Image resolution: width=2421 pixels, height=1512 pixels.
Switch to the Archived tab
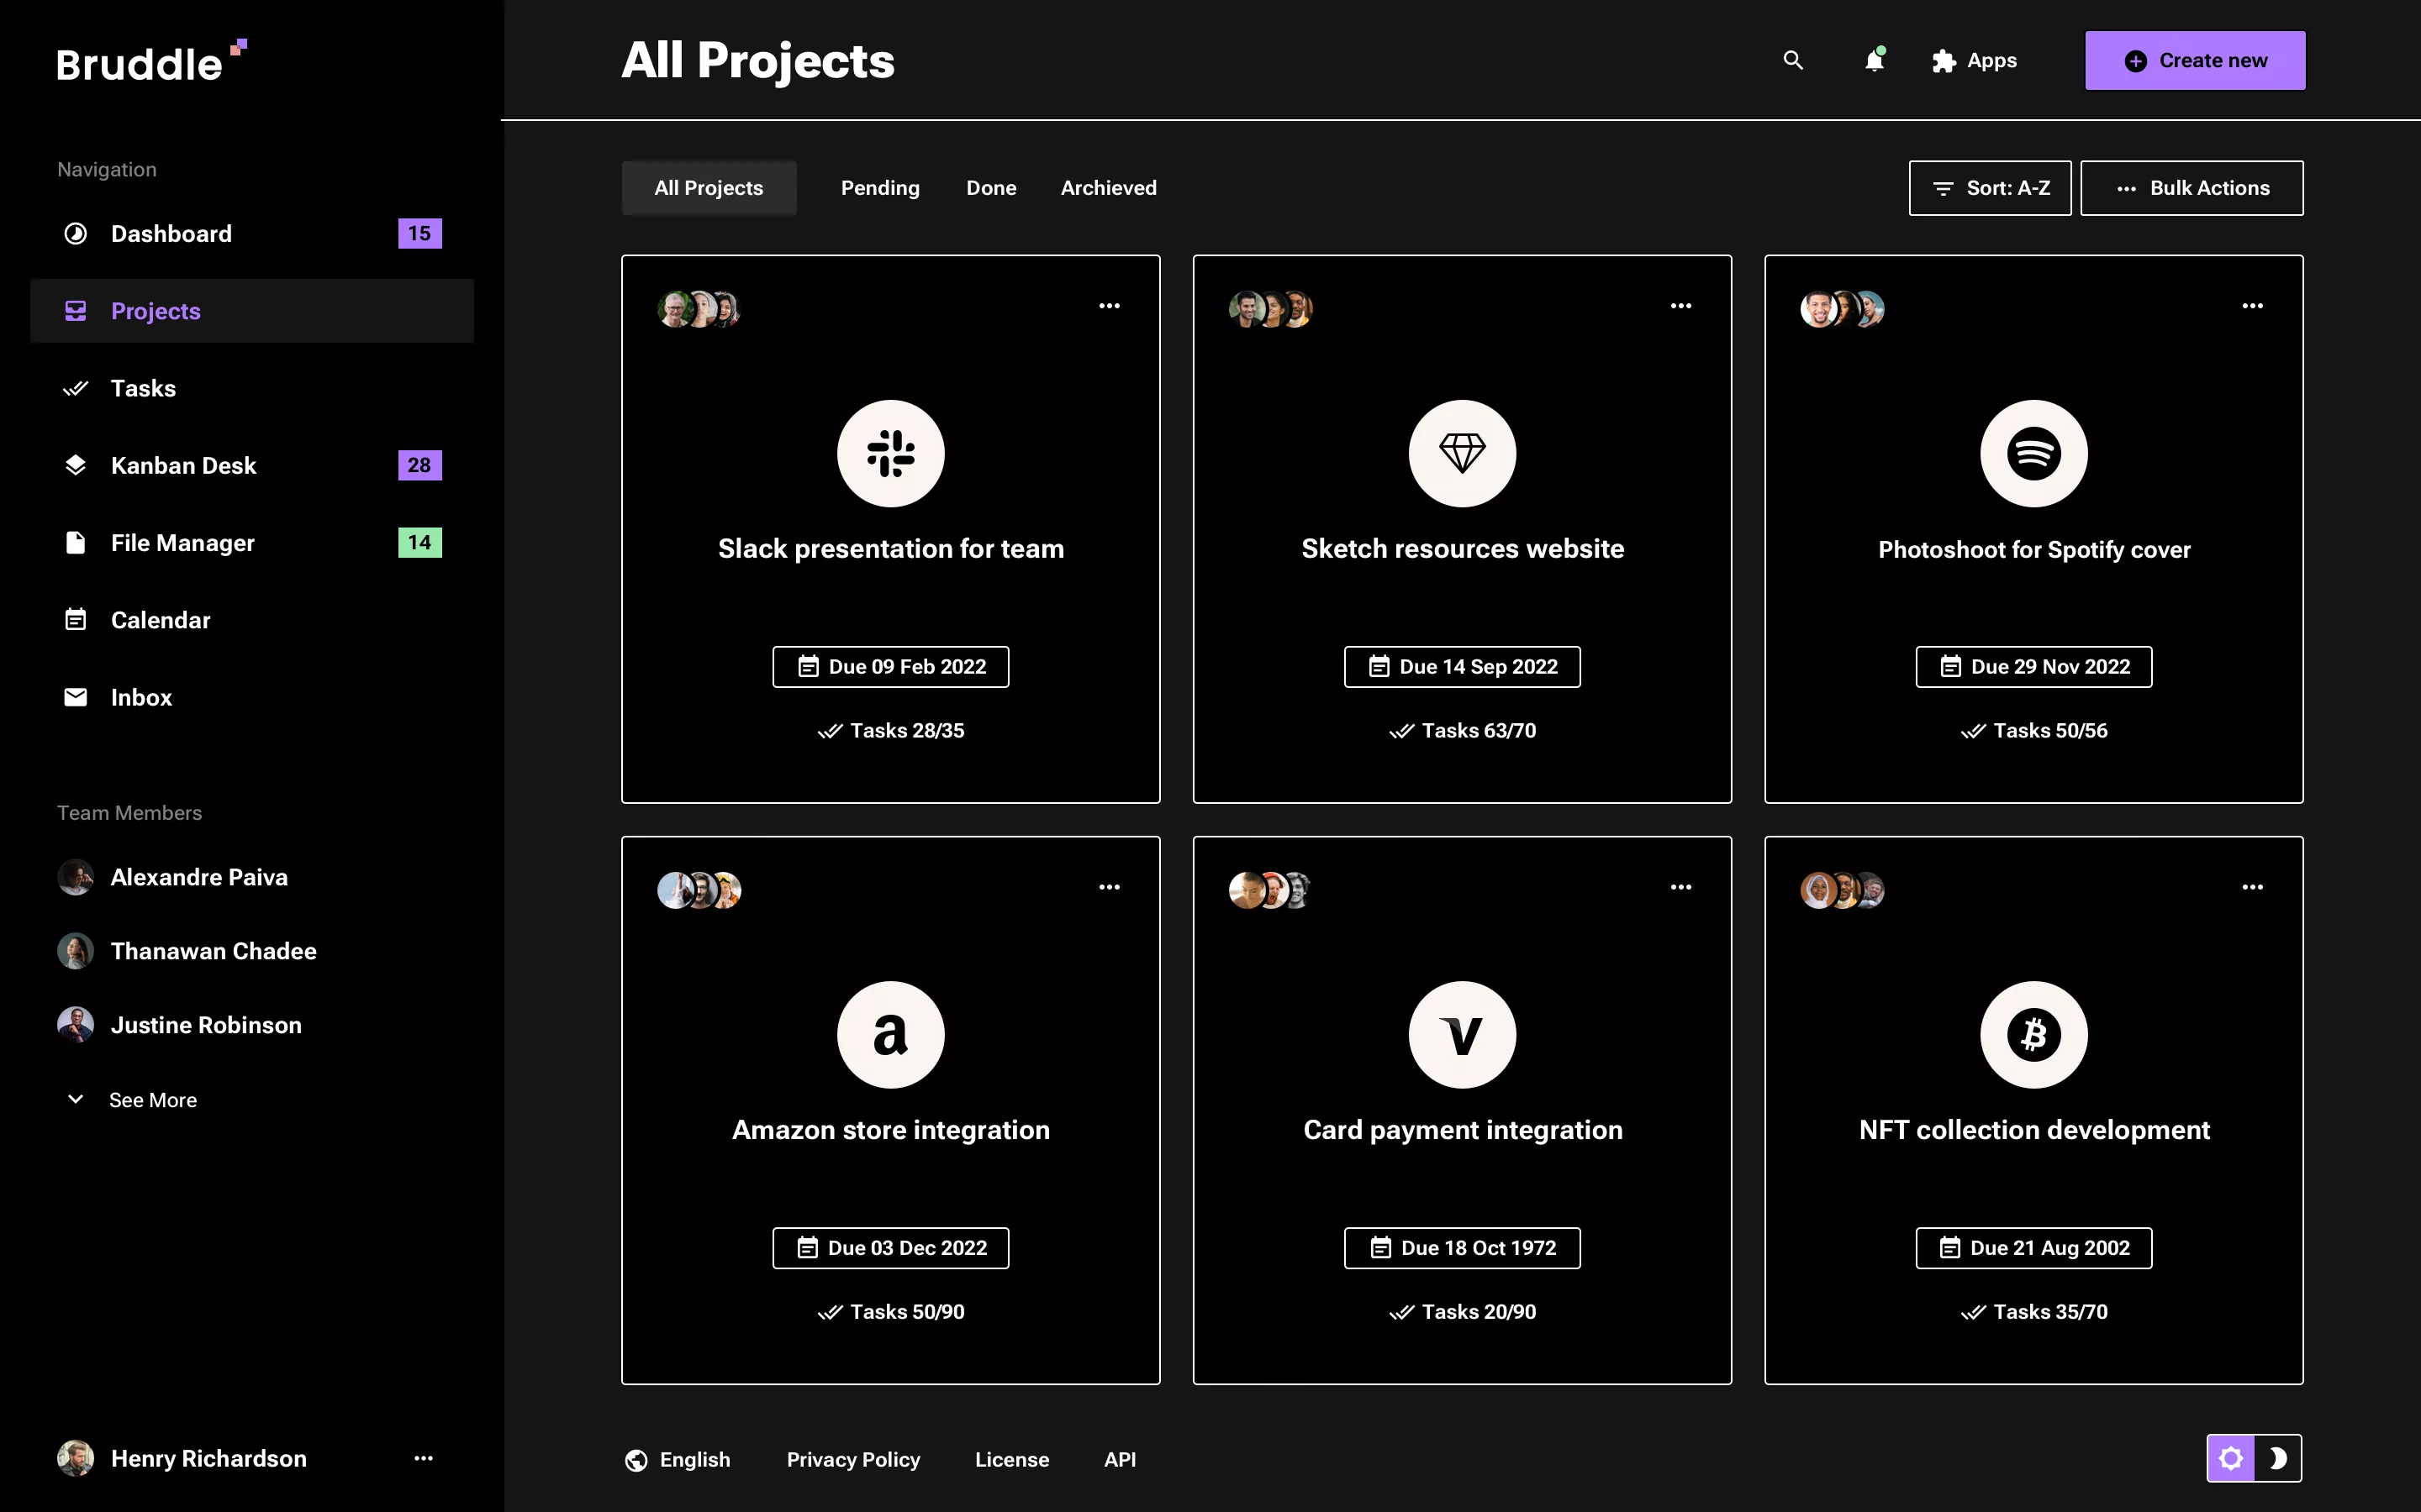[x=1107, y=187]
